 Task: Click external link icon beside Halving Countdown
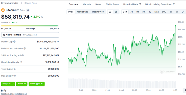point(174,4)
